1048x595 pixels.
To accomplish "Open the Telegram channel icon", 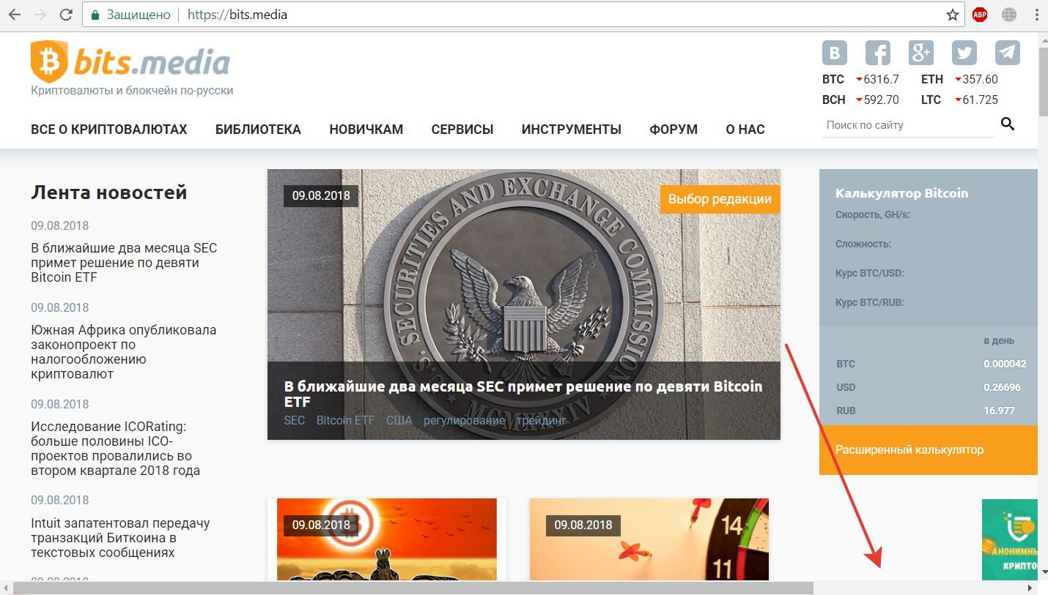I will pos(1008,53).
